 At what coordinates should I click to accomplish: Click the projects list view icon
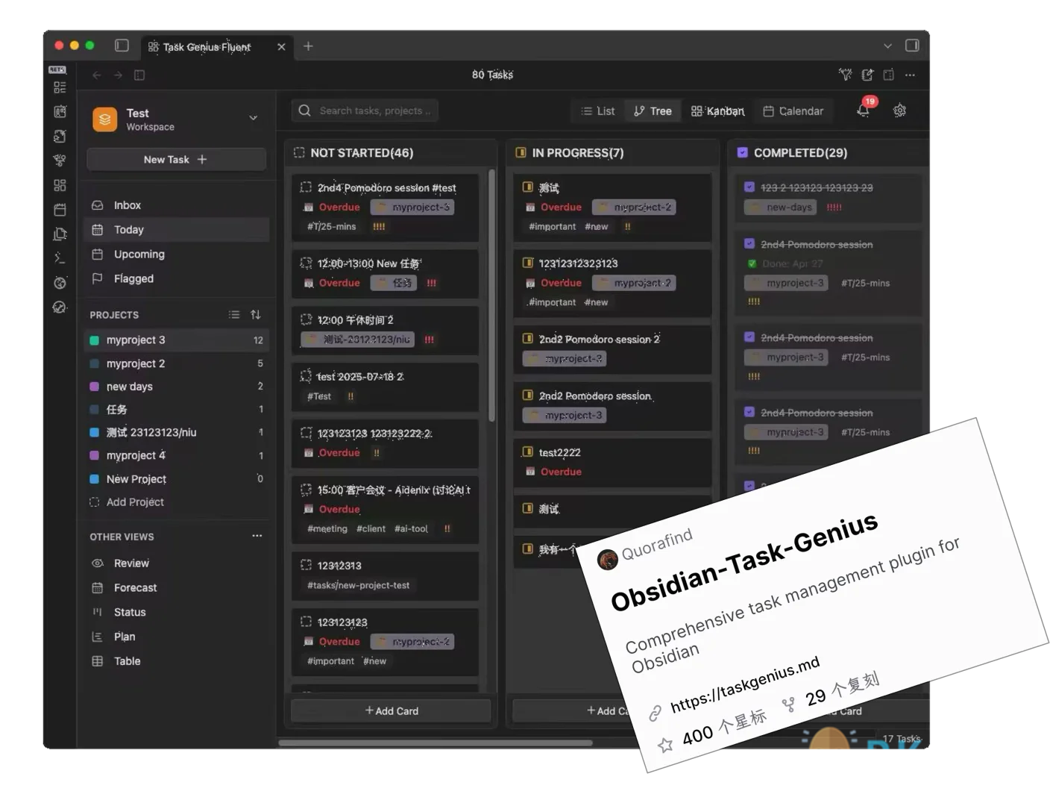[234, 315]
